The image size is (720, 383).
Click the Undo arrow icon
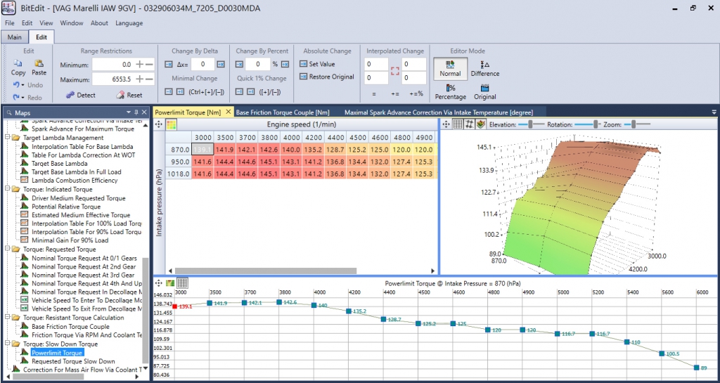point(15,85)
